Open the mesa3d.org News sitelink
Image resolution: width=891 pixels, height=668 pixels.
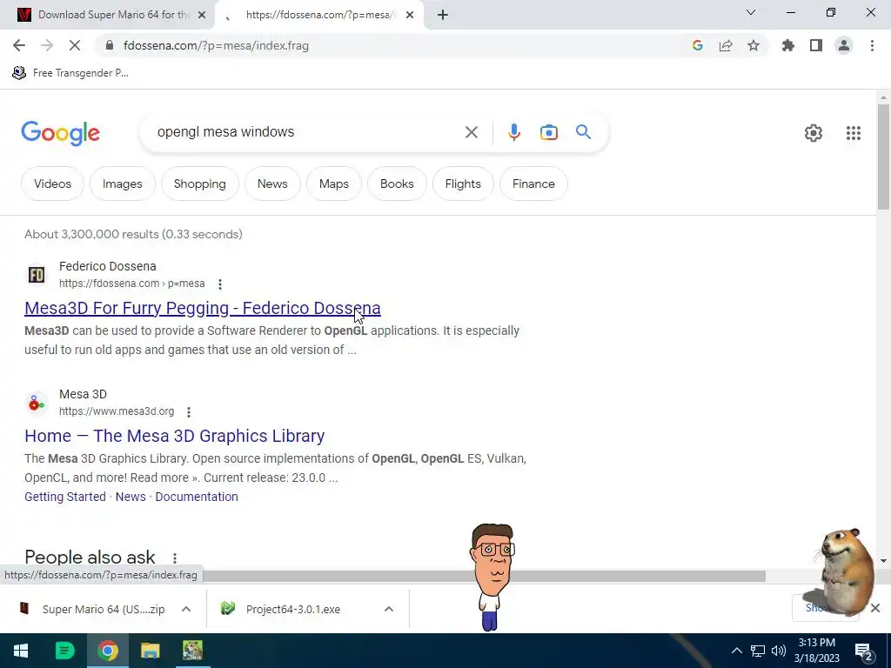point(131,497)
